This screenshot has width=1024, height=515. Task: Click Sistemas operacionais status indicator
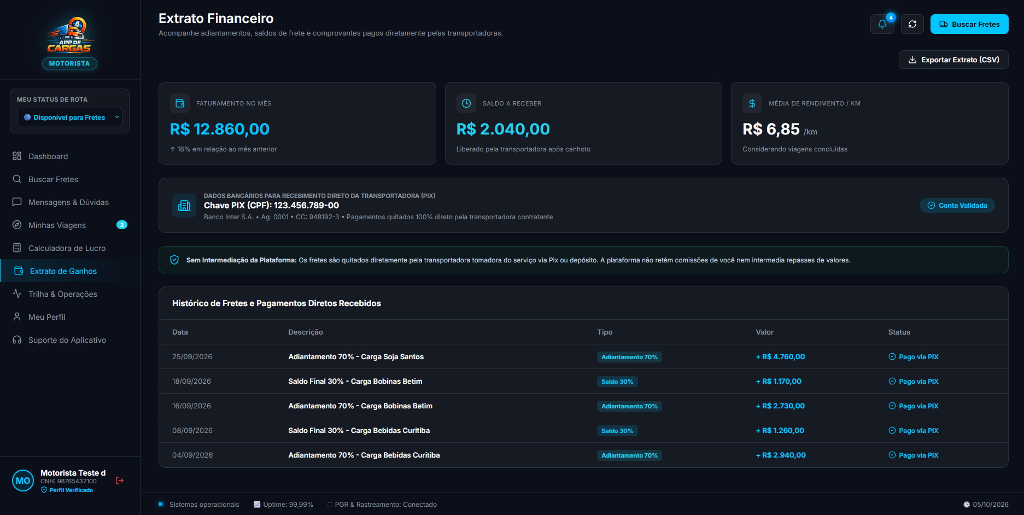[x=198, y=505]
